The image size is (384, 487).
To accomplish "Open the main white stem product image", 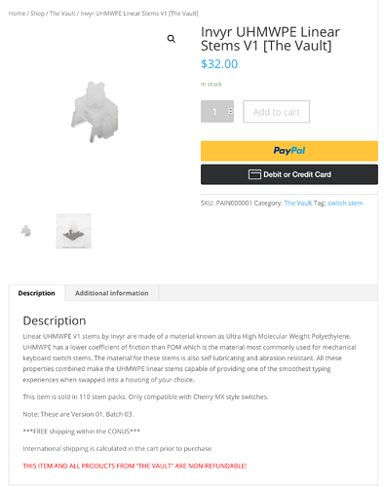I will [x=95, y=112].
